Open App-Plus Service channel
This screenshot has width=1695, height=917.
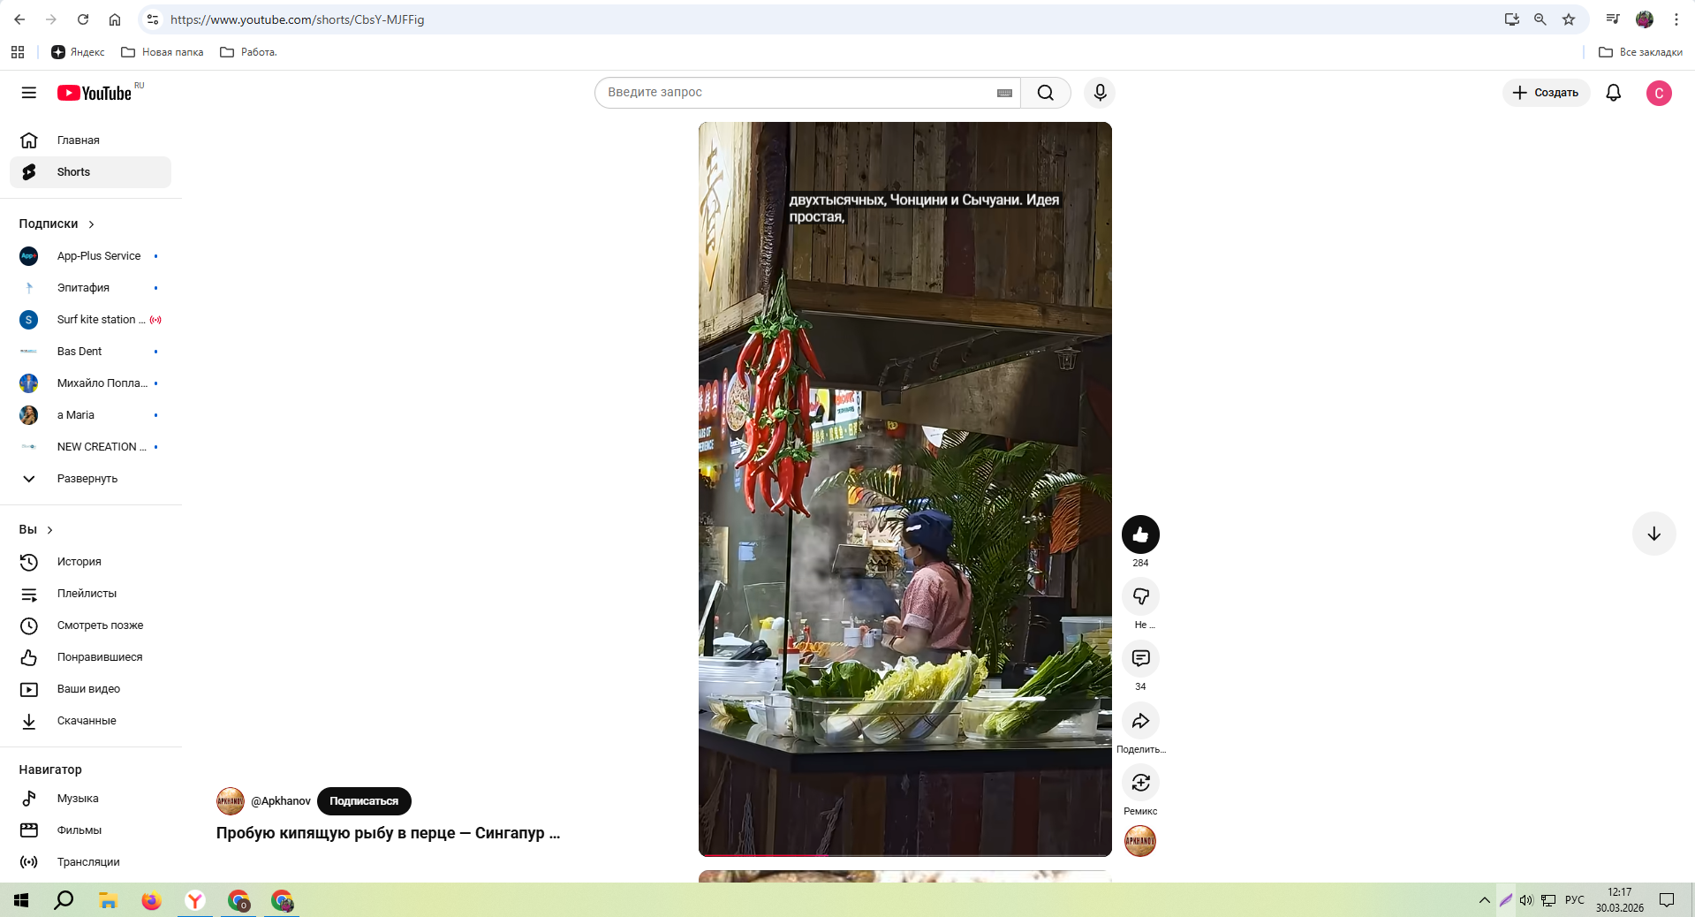tap(90, 256)
